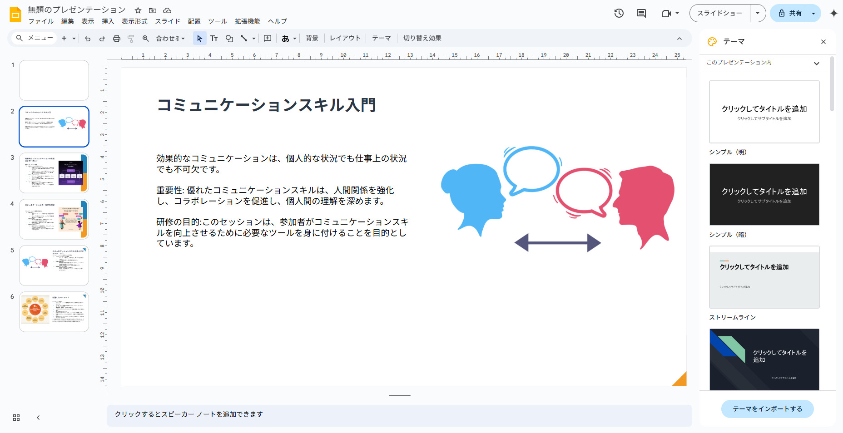Open the スライド menu
This screenshot has width=843, height=433.
(168, 21)
